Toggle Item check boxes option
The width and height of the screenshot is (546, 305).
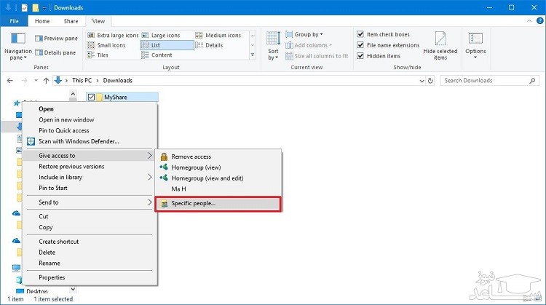point(360,34)
